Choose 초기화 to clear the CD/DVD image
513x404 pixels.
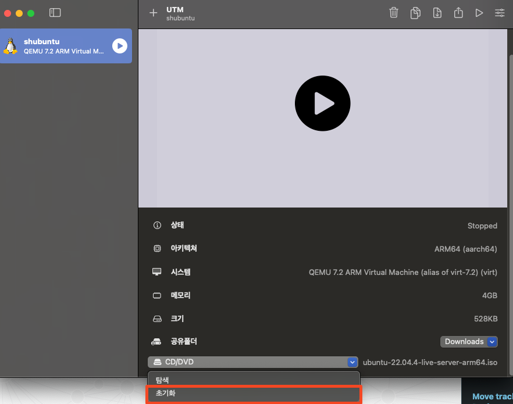(254, 393)
